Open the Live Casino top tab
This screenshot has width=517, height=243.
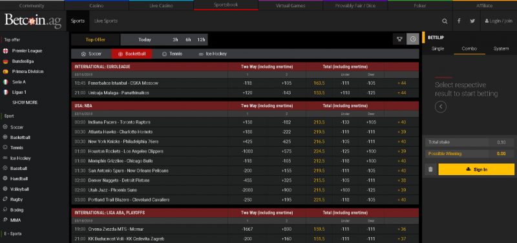(161, 6)
